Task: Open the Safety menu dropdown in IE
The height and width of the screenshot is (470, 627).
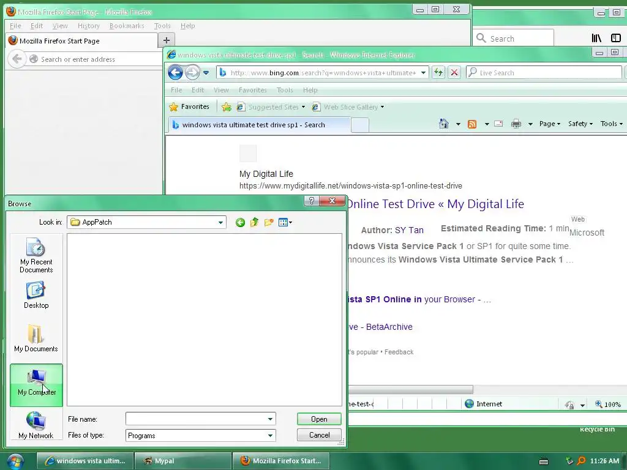Action: [580, 124]
